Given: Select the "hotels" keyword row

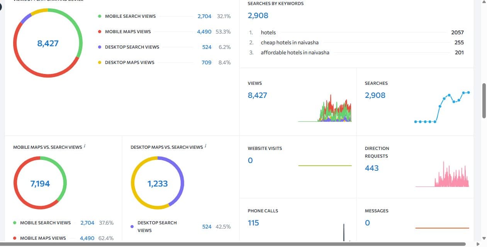Looking at the screenshot, I should pyautogui.click(x=356, y=33).
